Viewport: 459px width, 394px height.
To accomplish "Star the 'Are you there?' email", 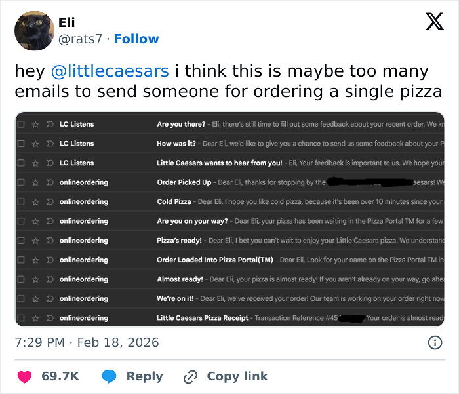I will point(35,124).
